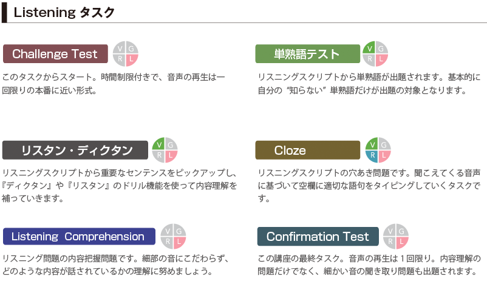Click pink L quadrant in Challenge Test icon
The image size is (487, 284).
(132, 59)
